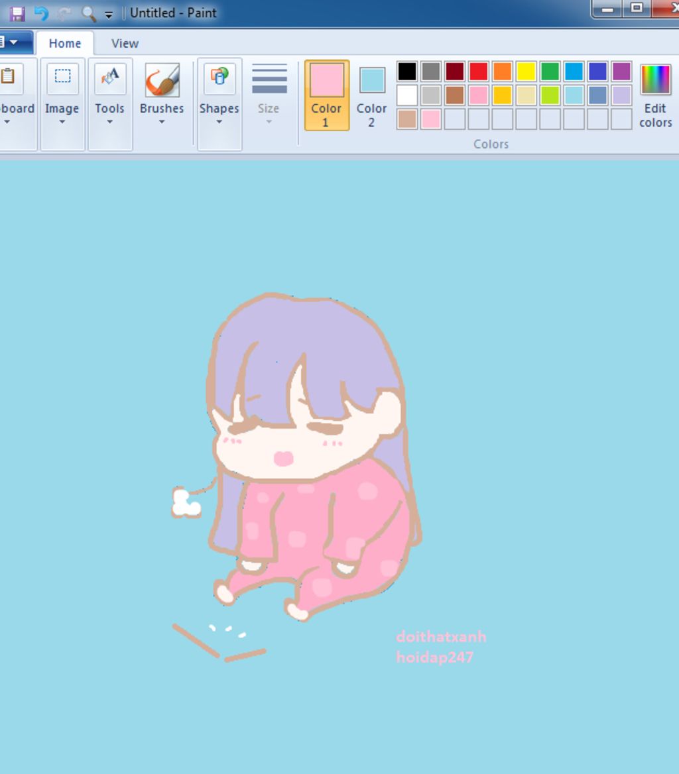Image resolution: width=679 pixels, height=774 pixels.
Task: Expand the Clipboard group dropdown
Action: [7, 121]
